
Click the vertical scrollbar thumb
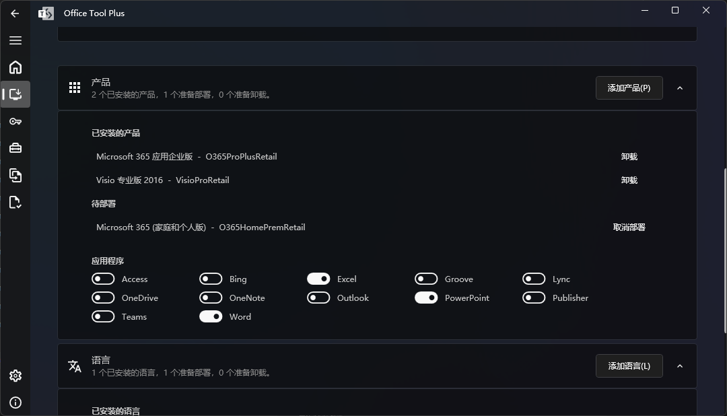(725, 250)
